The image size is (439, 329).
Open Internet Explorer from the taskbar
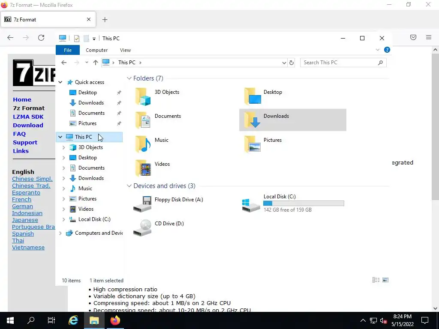pos(73,320)
